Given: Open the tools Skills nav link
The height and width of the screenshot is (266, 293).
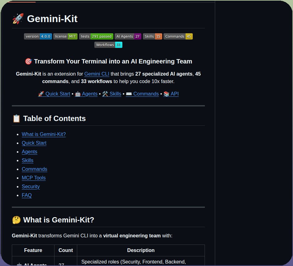Looking at the screenshot, I should pos(112,94).
